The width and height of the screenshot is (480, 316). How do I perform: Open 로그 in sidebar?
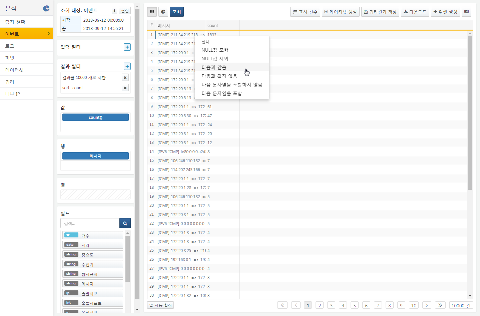pyautogui.click(x=26, y=46)
